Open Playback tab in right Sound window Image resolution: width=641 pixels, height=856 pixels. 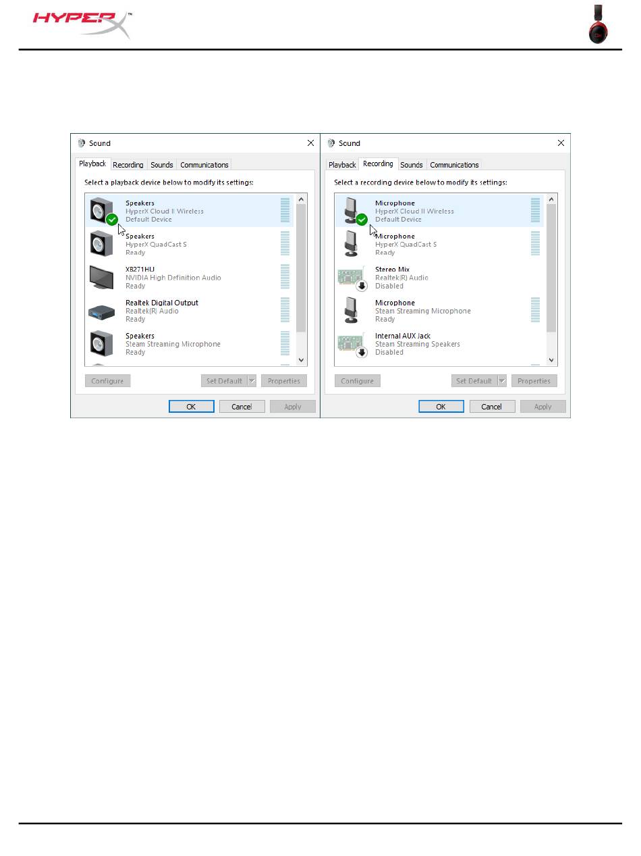tap(342, 165)
